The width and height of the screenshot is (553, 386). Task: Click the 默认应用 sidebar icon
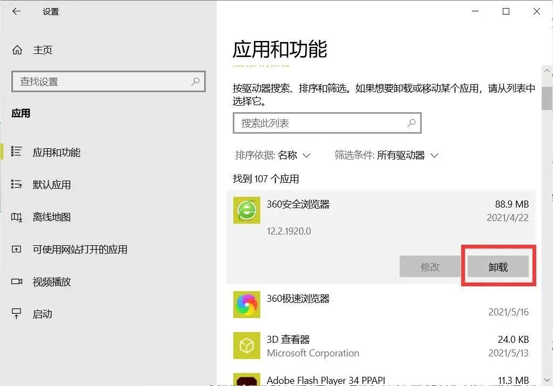pyautogui.click(x=16, y=184)
